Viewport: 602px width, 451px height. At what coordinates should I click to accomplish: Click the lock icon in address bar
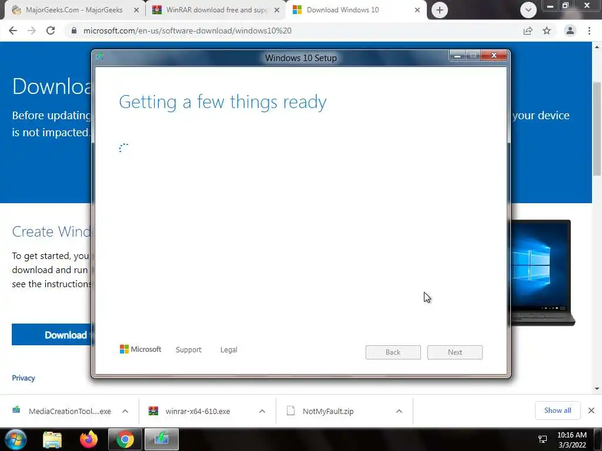(74, 31)
